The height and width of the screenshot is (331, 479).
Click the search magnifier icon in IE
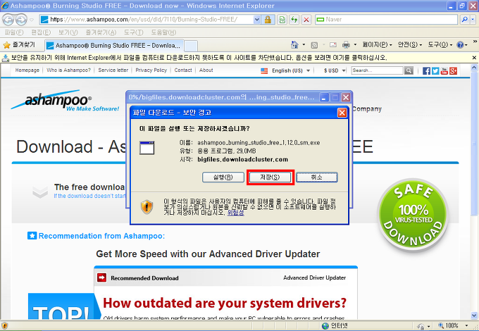coord(465,20)
